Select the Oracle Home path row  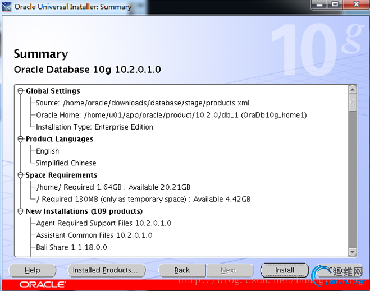pos(171,115)
